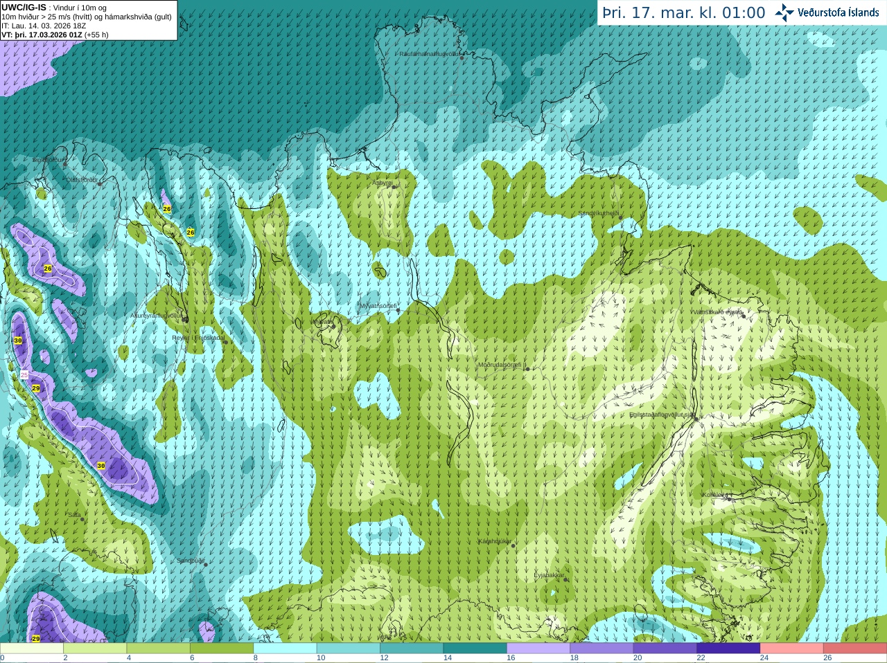The height and width of the screenshot is (663, 887).
Task: Click the legend tick label 8
Action: [256, 658]
